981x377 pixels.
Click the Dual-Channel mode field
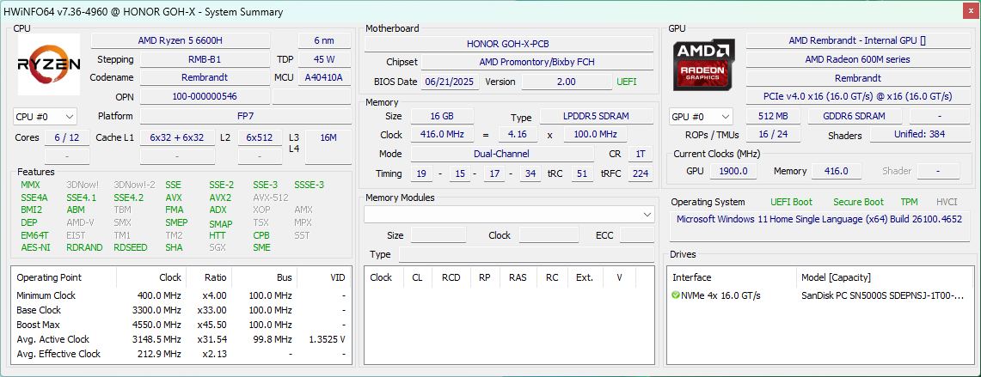502,154
